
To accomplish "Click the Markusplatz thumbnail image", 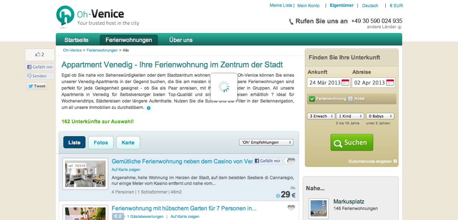I will 318,208.
